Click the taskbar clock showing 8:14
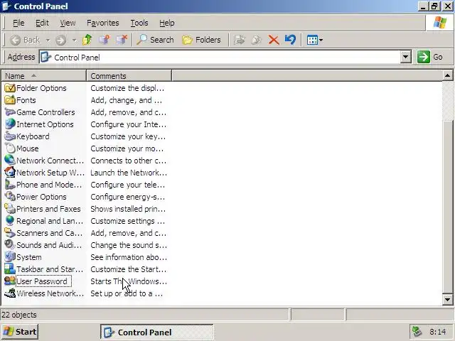Viewport: 455px width, 341px height. (x=438, y=332)
